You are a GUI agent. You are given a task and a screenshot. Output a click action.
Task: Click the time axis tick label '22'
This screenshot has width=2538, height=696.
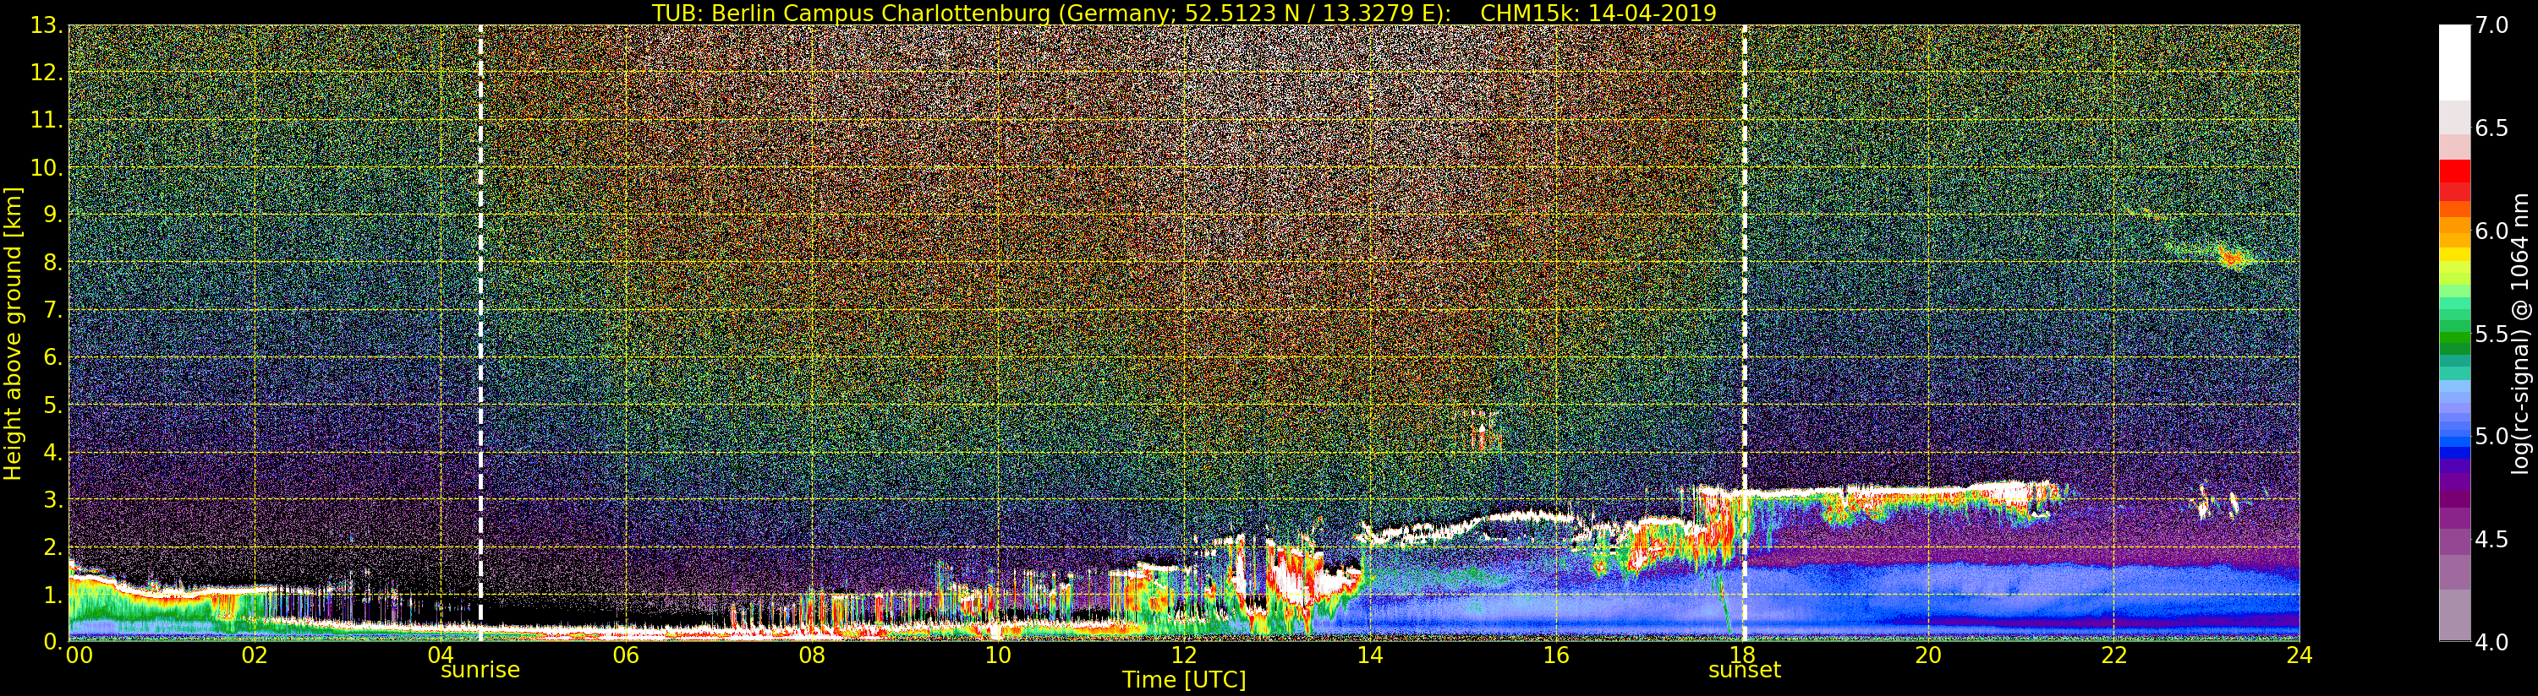(2113, 655)
